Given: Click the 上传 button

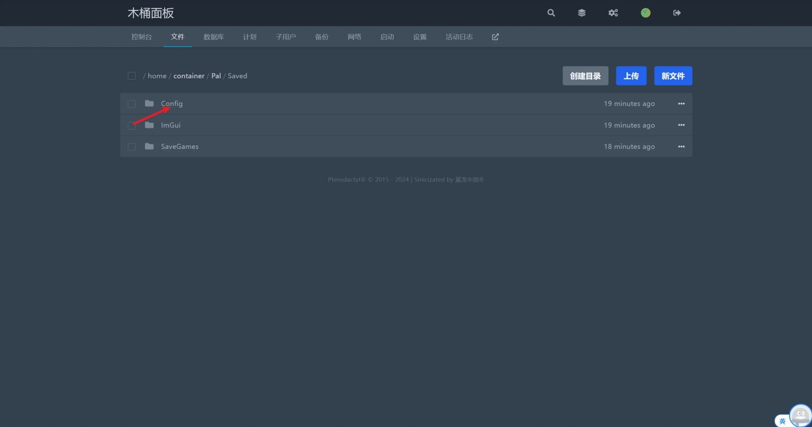Looking at the screenshot, I should click(x=631, y=76).
